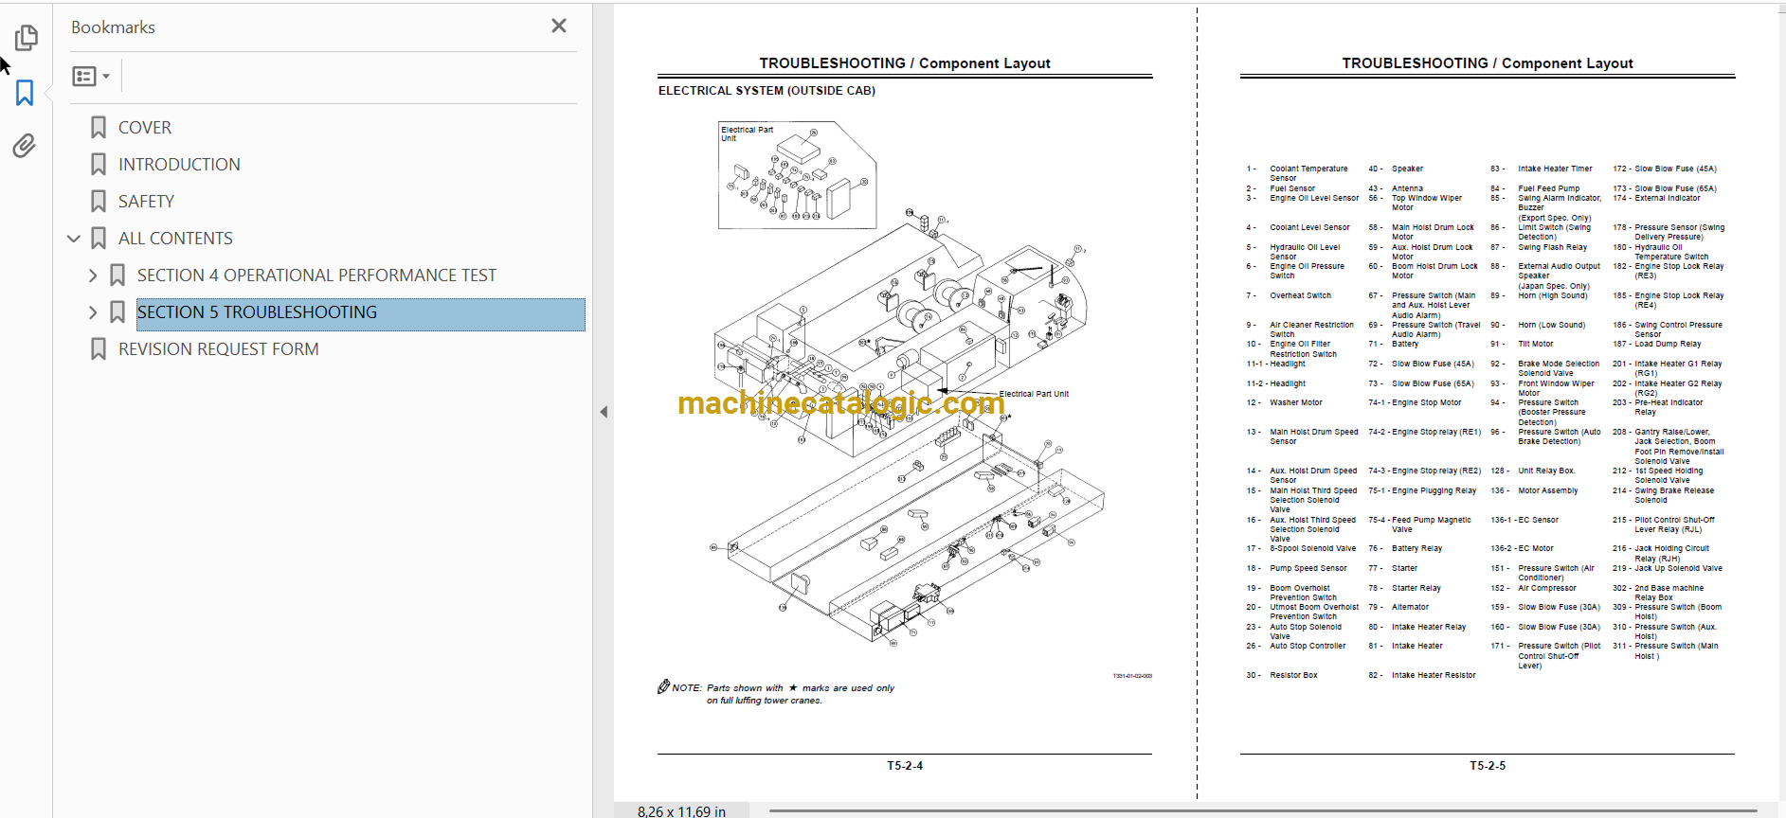The image size is (1786, 818).
Task: Select the SECTION 5 TROUBLESHOOTING bookmark
Action: click(360, 314)
